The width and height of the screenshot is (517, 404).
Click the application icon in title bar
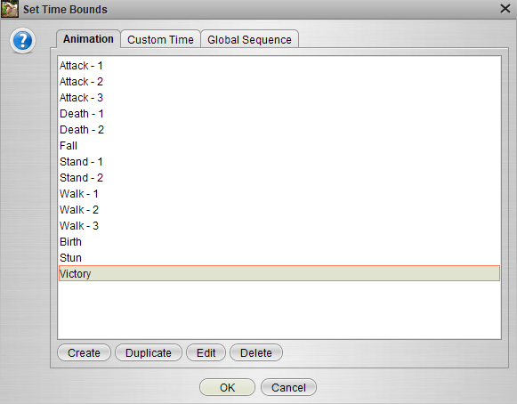pyautogui.click(x=10, y=9)
